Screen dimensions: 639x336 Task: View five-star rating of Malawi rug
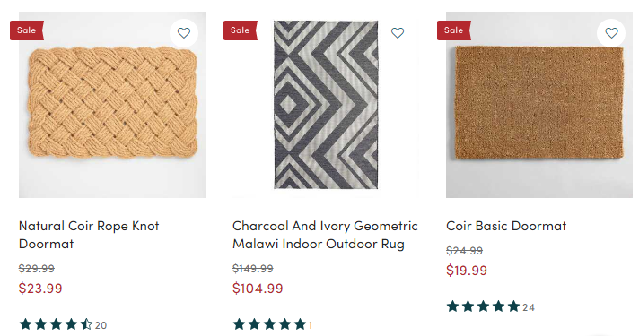coord(269,324)
